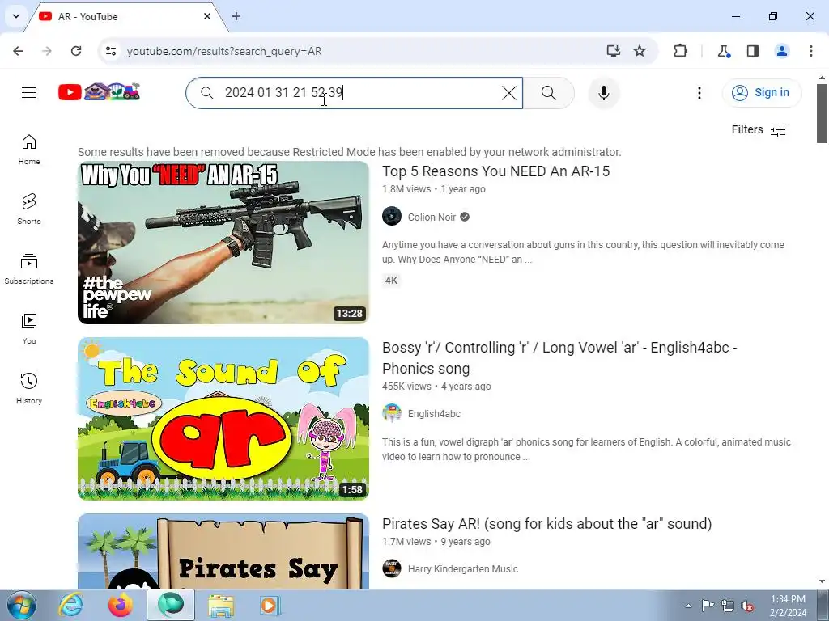Click the muted volume tray icon

click(747, 606)
